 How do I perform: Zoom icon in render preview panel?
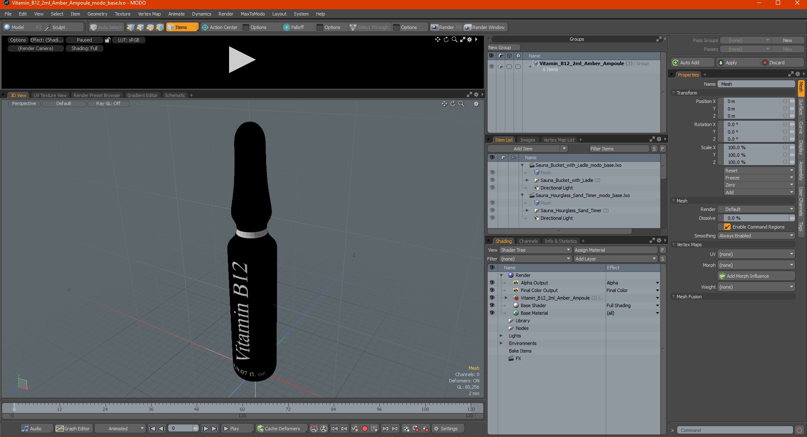tap(454, 39)
